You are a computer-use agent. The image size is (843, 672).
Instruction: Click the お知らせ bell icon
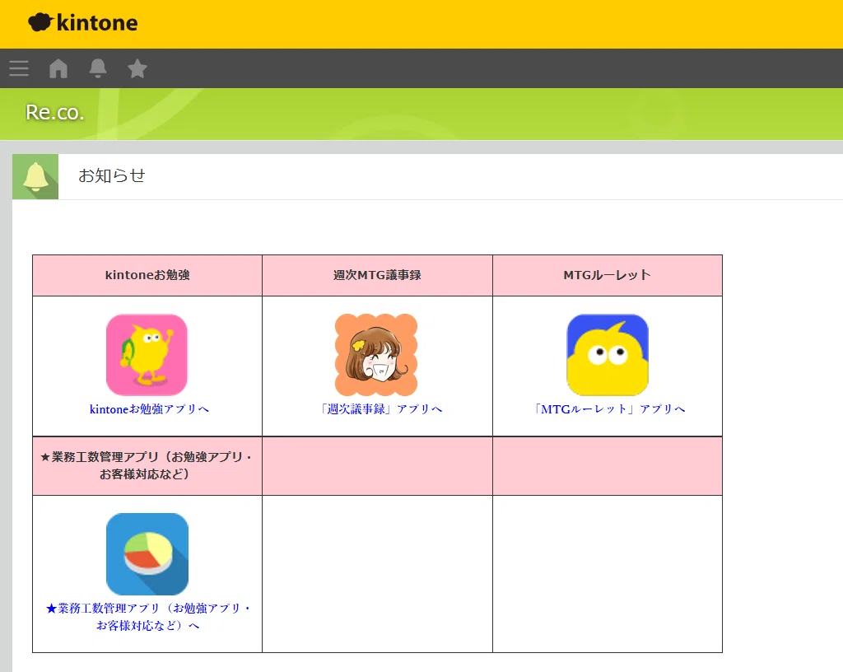[x=35, y=177]
